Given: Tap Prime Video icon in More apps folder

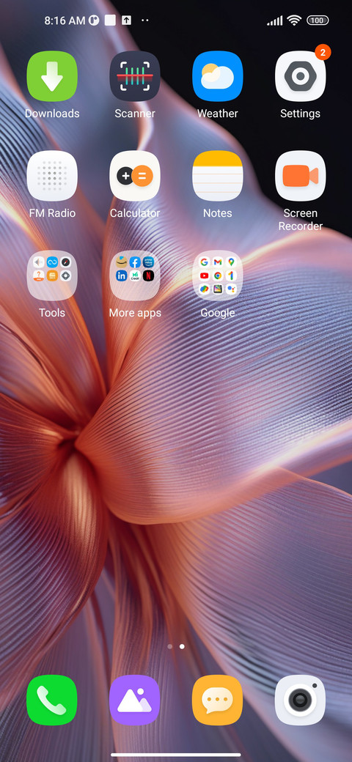Looking at the screenshot, I should [x=148, y=262].
